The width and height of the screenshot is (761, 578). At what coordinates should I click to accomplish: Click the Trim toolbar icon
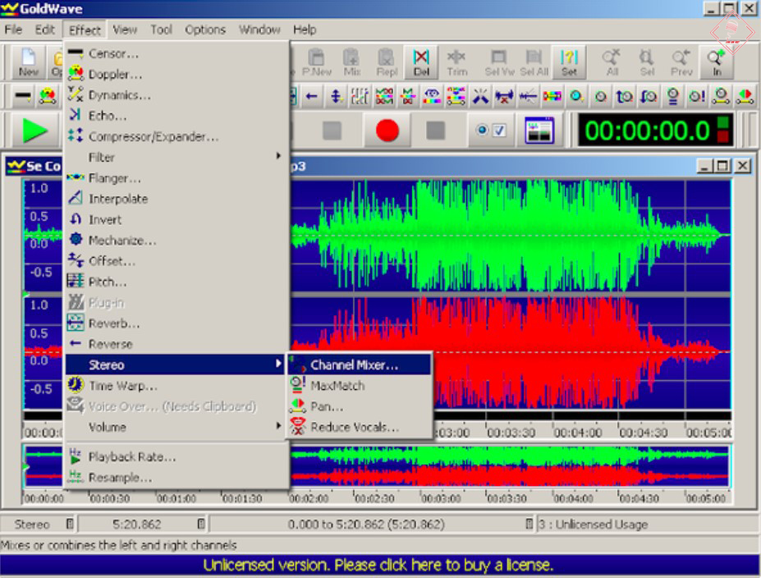[457, 62]
